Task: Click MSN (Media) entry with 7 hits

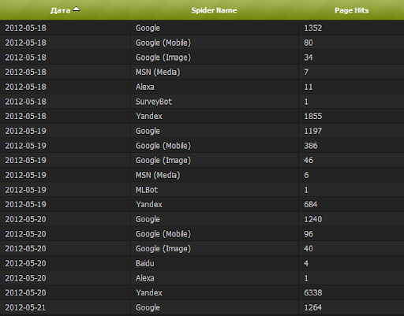Action: click(158, 72)
